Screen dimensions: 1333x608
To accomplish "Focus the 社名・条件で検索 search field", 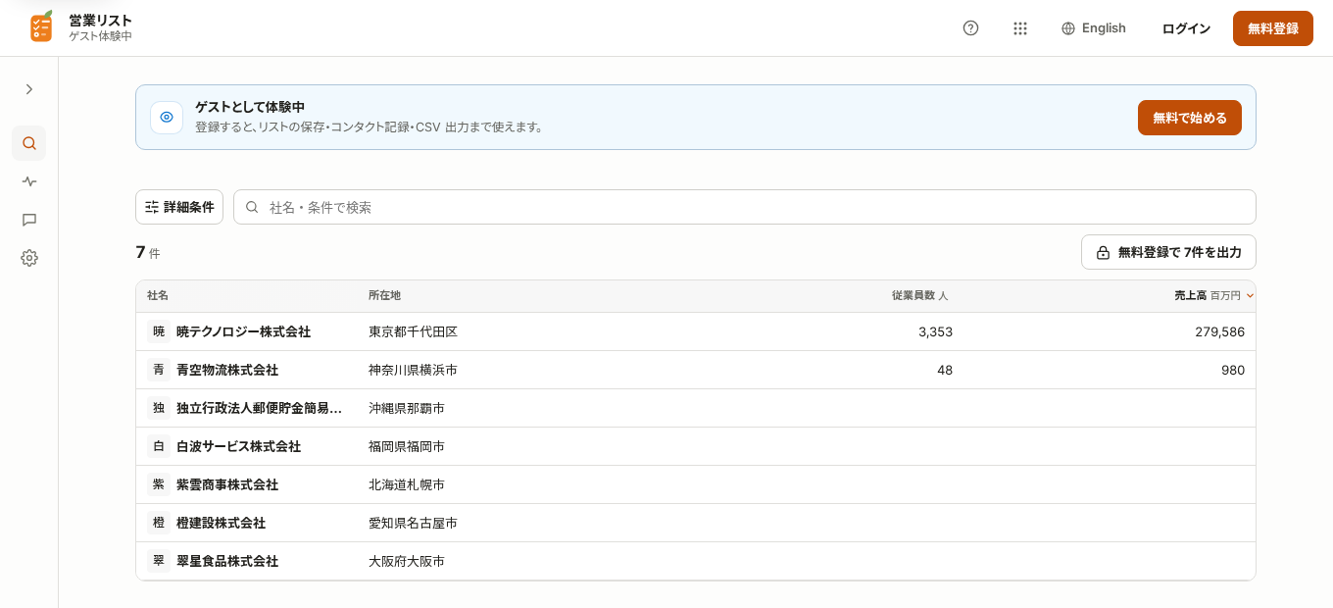I will (x=745, y=207).
